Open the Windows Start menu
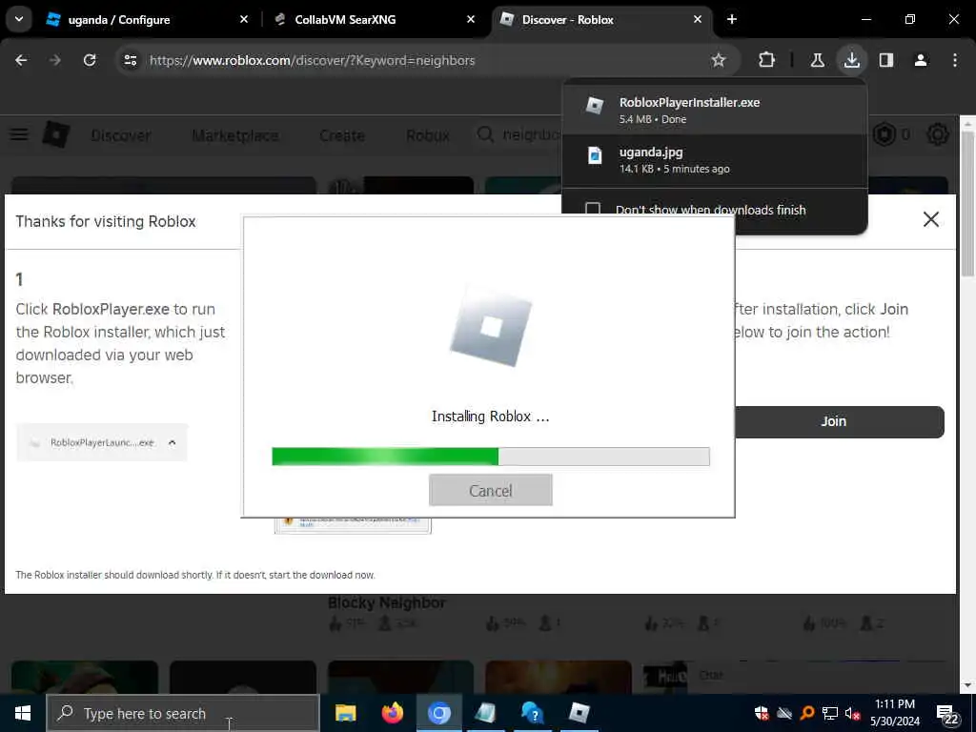The height and width of the screenshot is (732, 976). tap(23, 713)
